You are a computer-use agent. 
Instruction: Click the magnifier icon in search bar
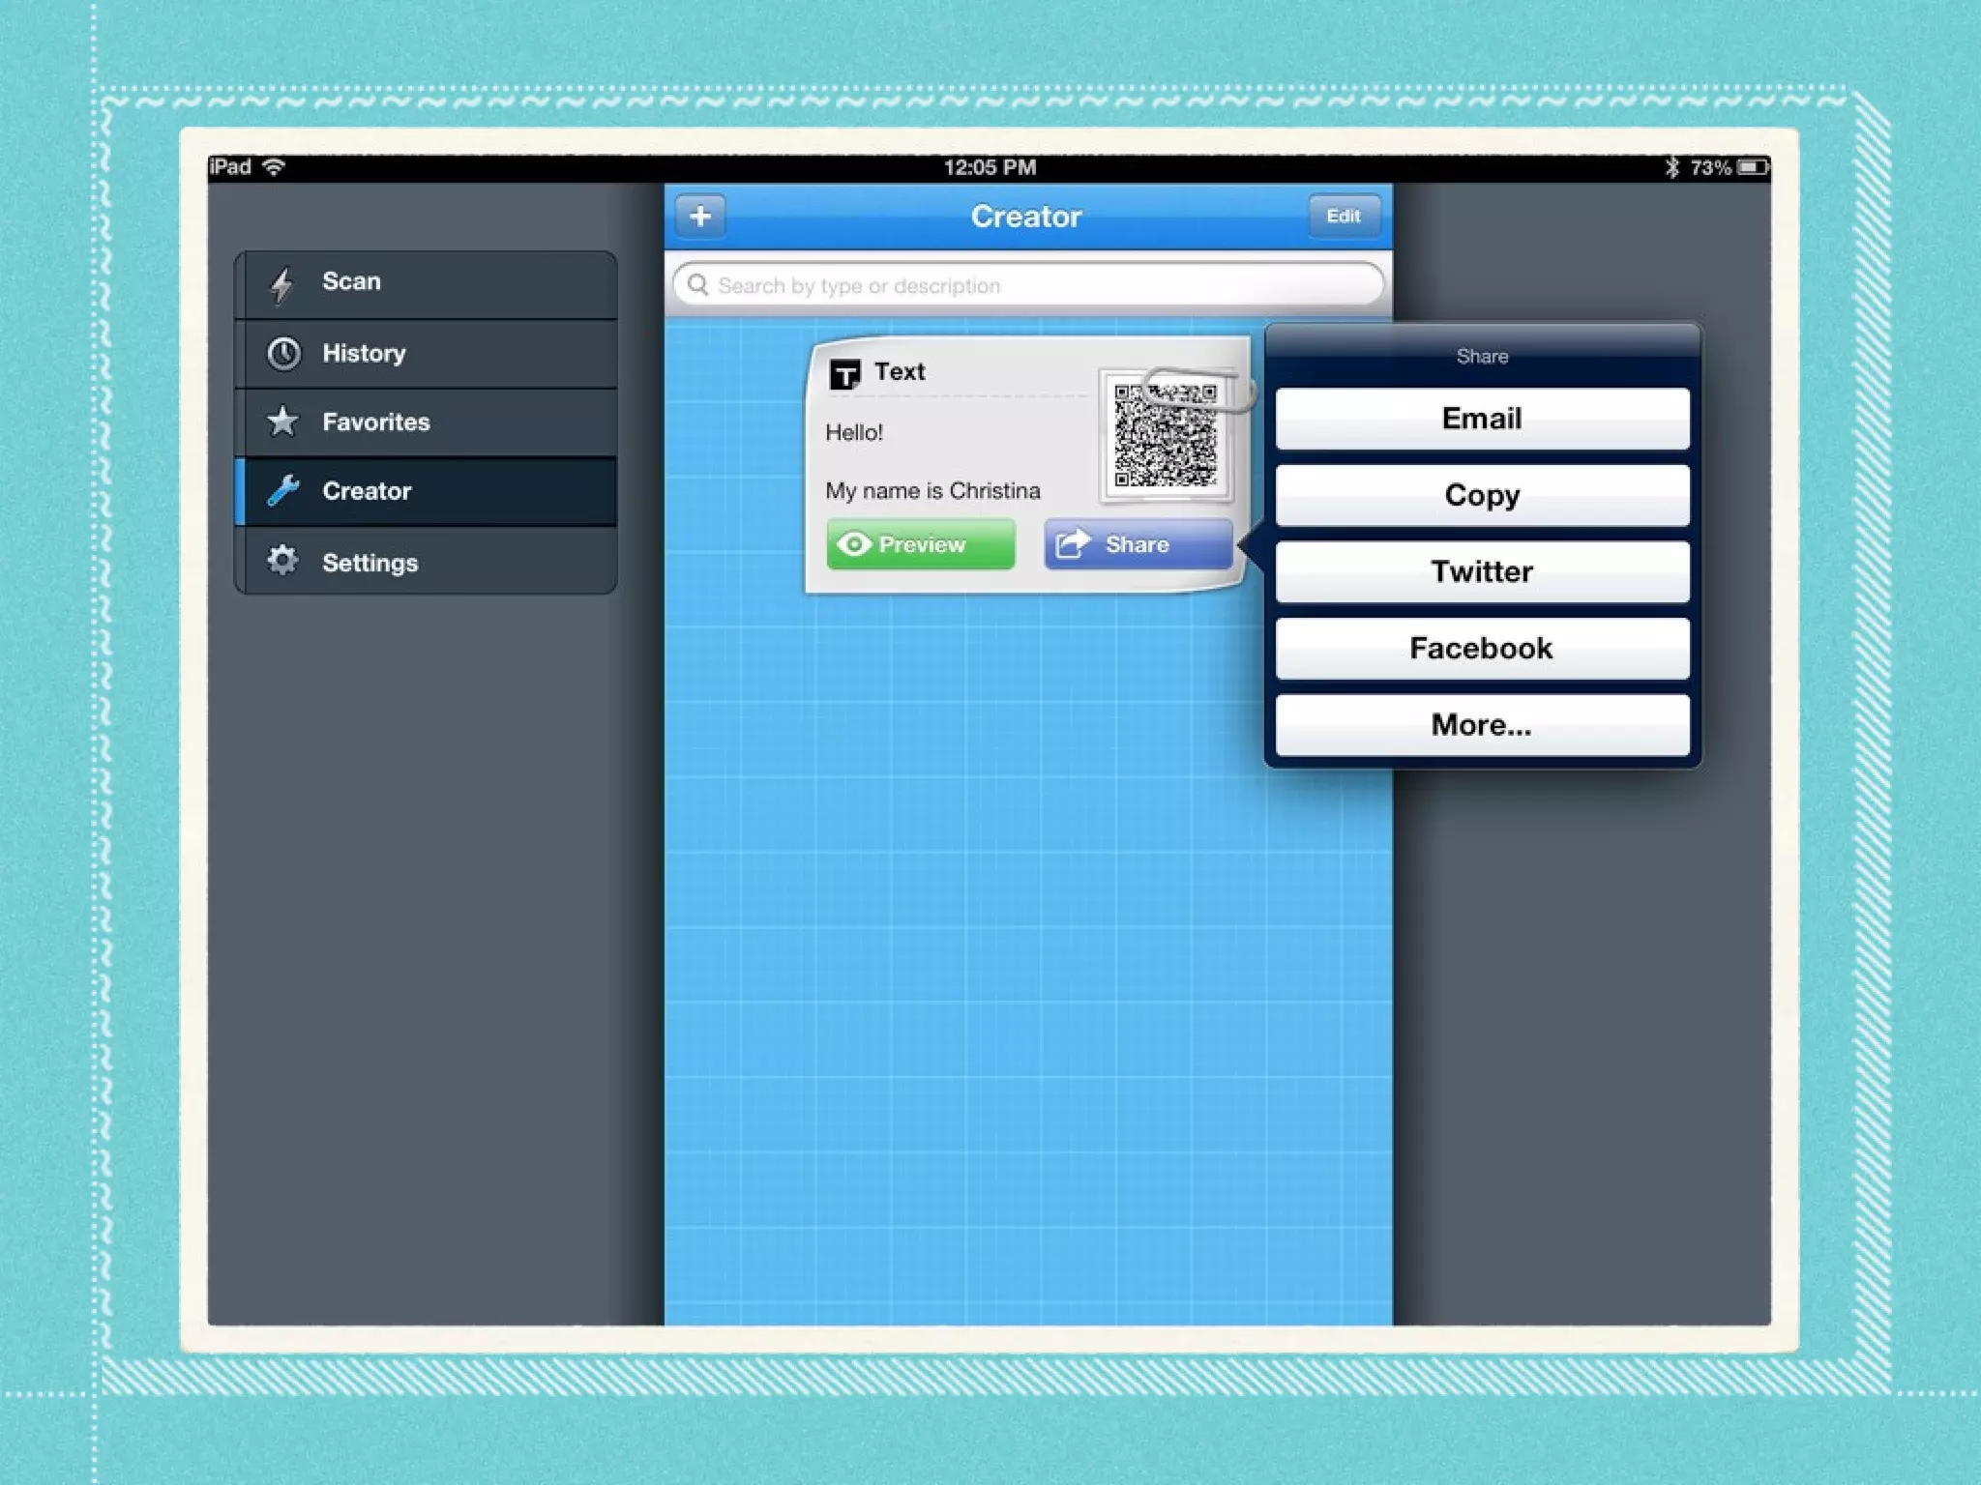tap(697, 285)
